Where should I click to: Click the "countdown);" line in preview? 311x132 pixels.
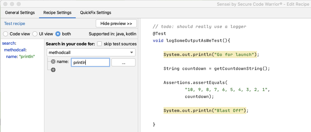tap(199, 97)
